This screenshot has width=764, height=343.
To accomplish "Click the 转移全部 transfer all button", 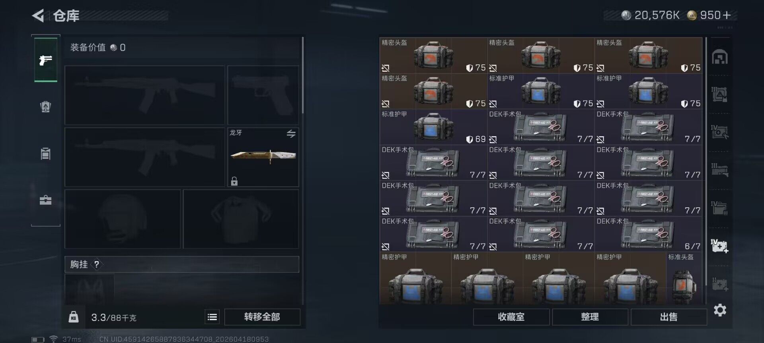I will coord(262,317).
